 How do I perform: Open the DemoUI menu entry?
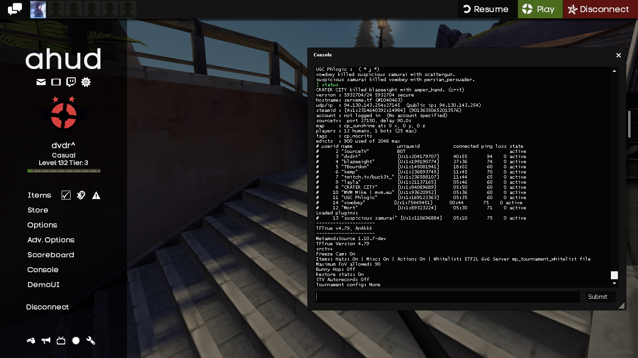coord(43,285)
